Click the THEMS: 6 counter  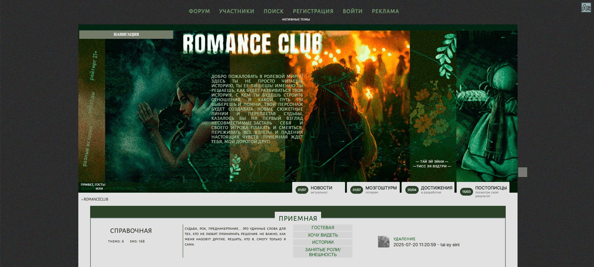point(116,241)
